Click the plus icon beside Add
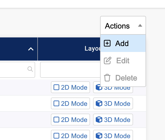The image size is (165, 140). click(107, 43)
